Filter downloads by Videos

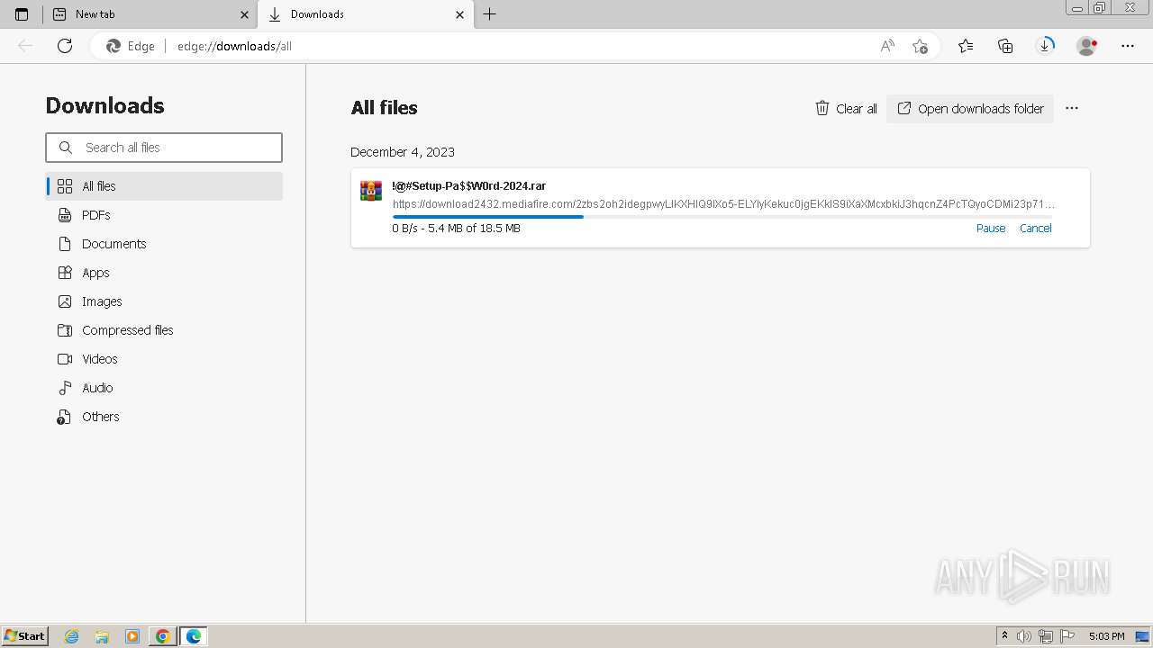point(164,359)
